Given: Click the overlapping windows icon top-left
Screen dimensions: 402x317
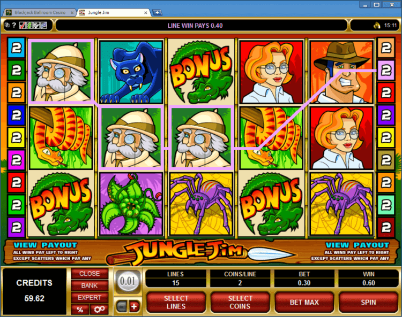Looking at the screenshot, I should pyautogui.click(x=7, y=25).
